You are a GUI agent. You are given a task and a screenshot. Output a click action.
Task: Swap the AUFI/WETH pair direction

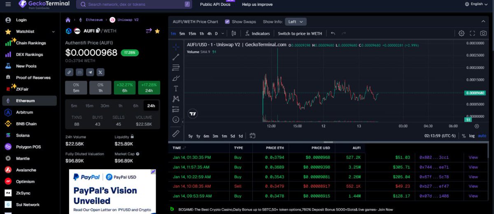point(149,31)
